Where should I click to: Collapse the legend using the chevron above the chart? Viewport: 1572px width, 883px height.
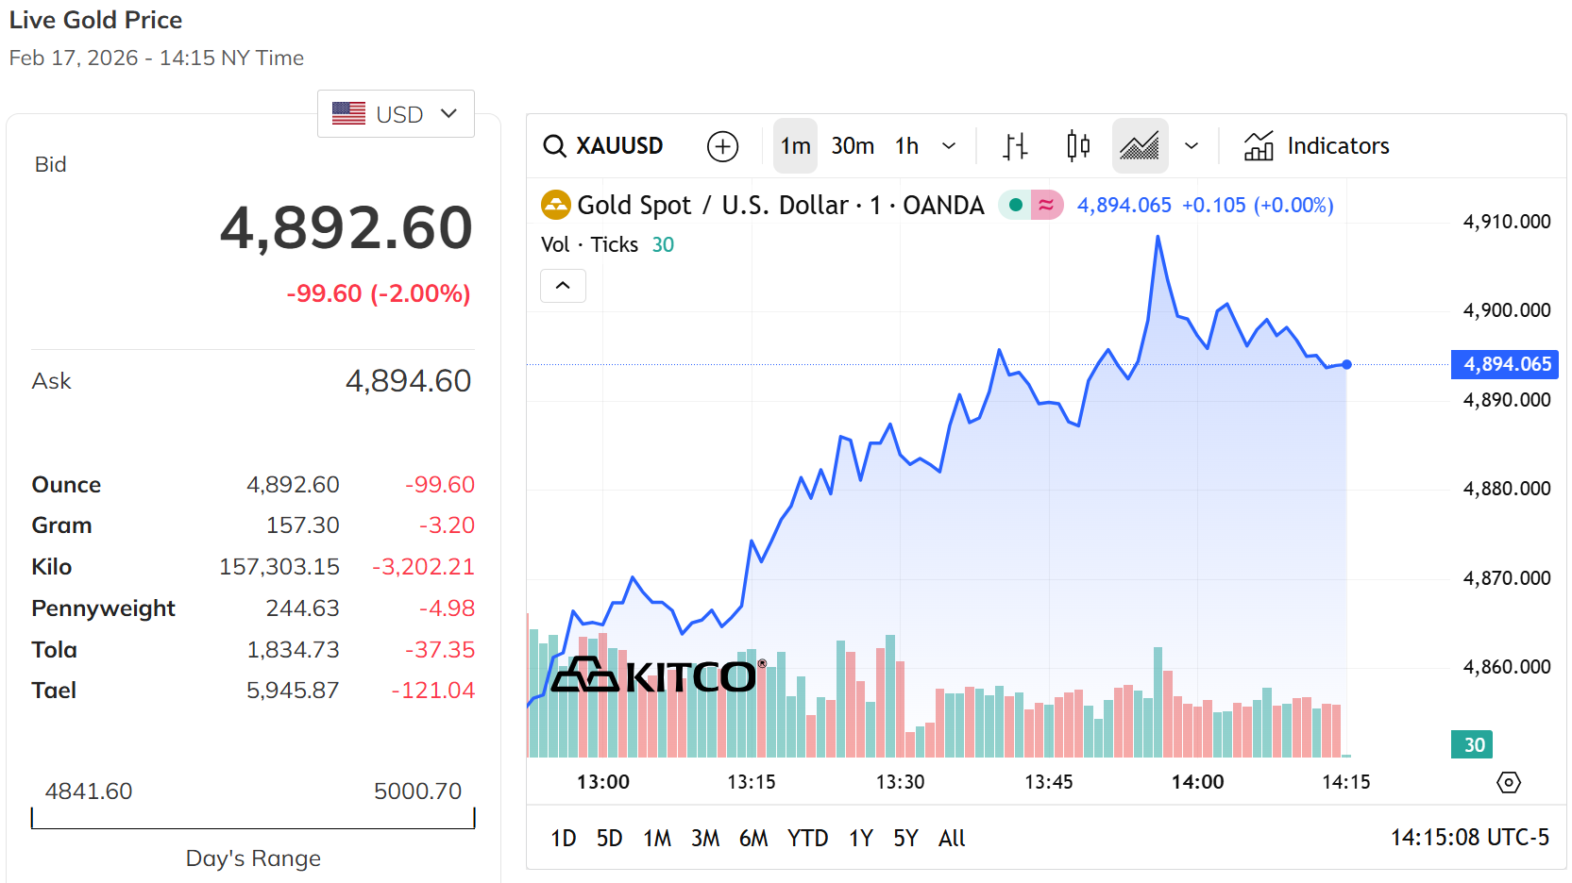click(563, 285)
